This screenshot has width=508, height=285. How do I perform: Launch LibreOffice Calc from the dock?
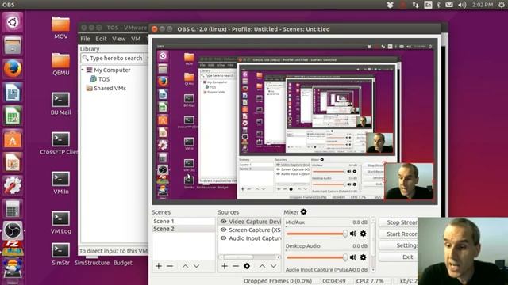[x=13, y=116]
